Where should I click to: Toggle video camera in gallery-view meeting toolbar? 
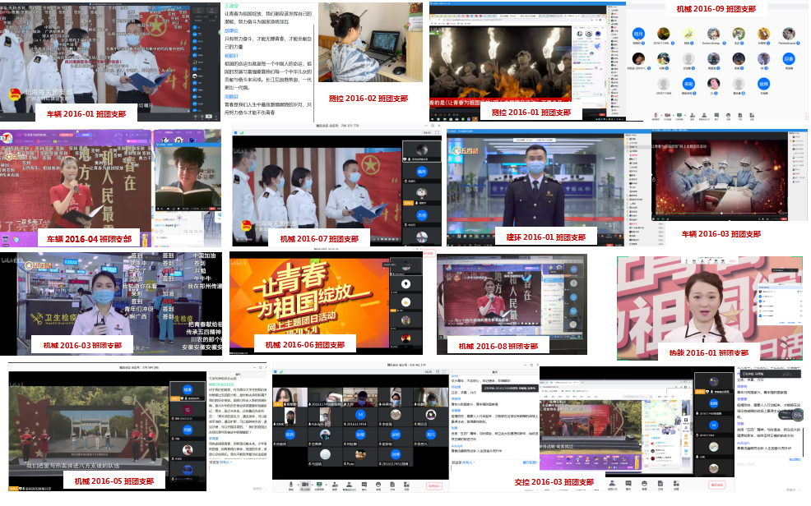305,485
